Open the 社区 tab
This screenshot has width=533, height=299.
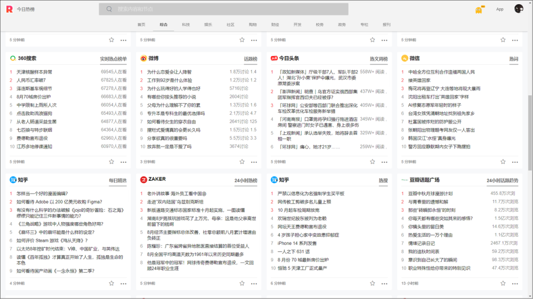(231, 25)
